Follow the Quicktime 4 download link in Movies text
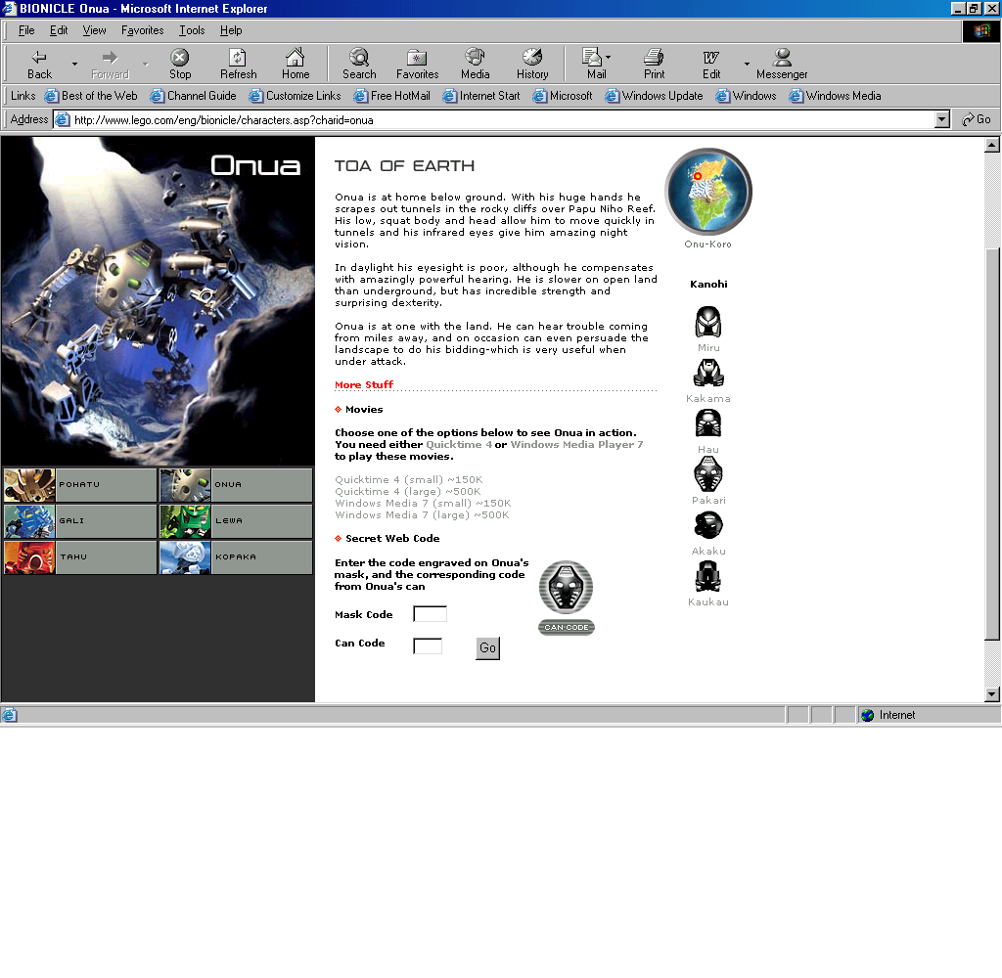 point(459,445)
